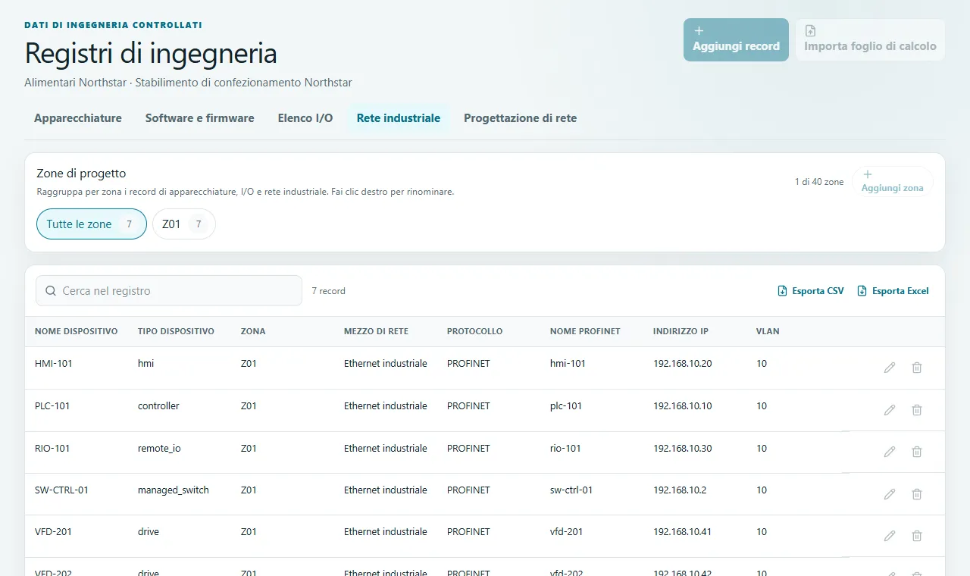Go to Progettazione di rete tab
This screenshot has width=970, height=576.
[x=521, y=118]
